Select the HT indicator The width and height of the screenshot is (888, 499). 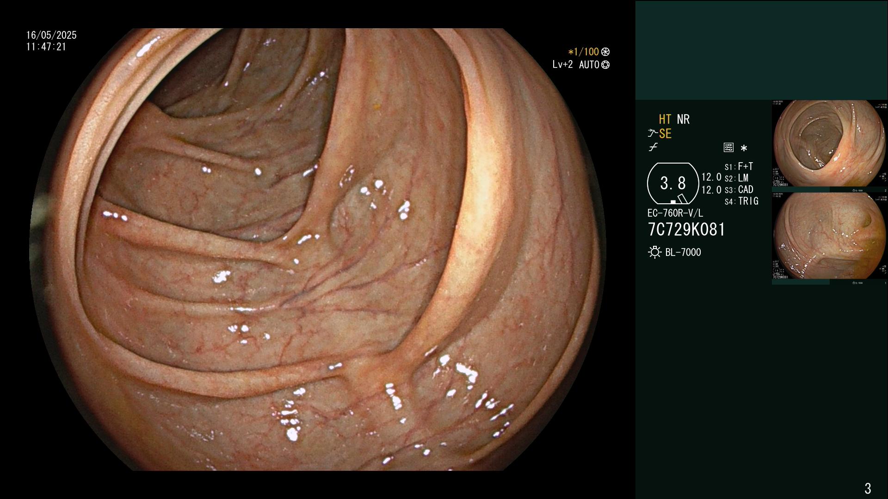[665, 120]
